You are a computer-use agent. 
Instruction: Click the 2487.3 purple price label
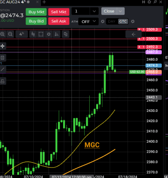coord(153,52)
